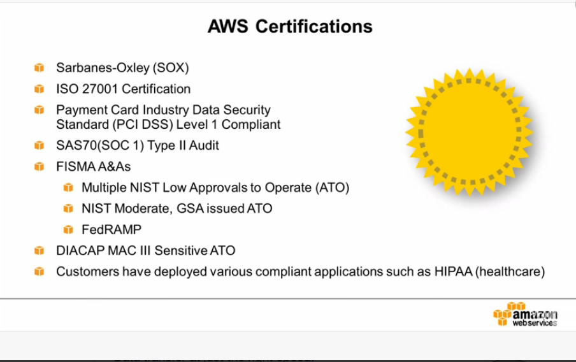Click the 'AWS Certifications' slide title
Image resolution: width=576 pixels, height=362 pixels.
(x=290, y=27)
